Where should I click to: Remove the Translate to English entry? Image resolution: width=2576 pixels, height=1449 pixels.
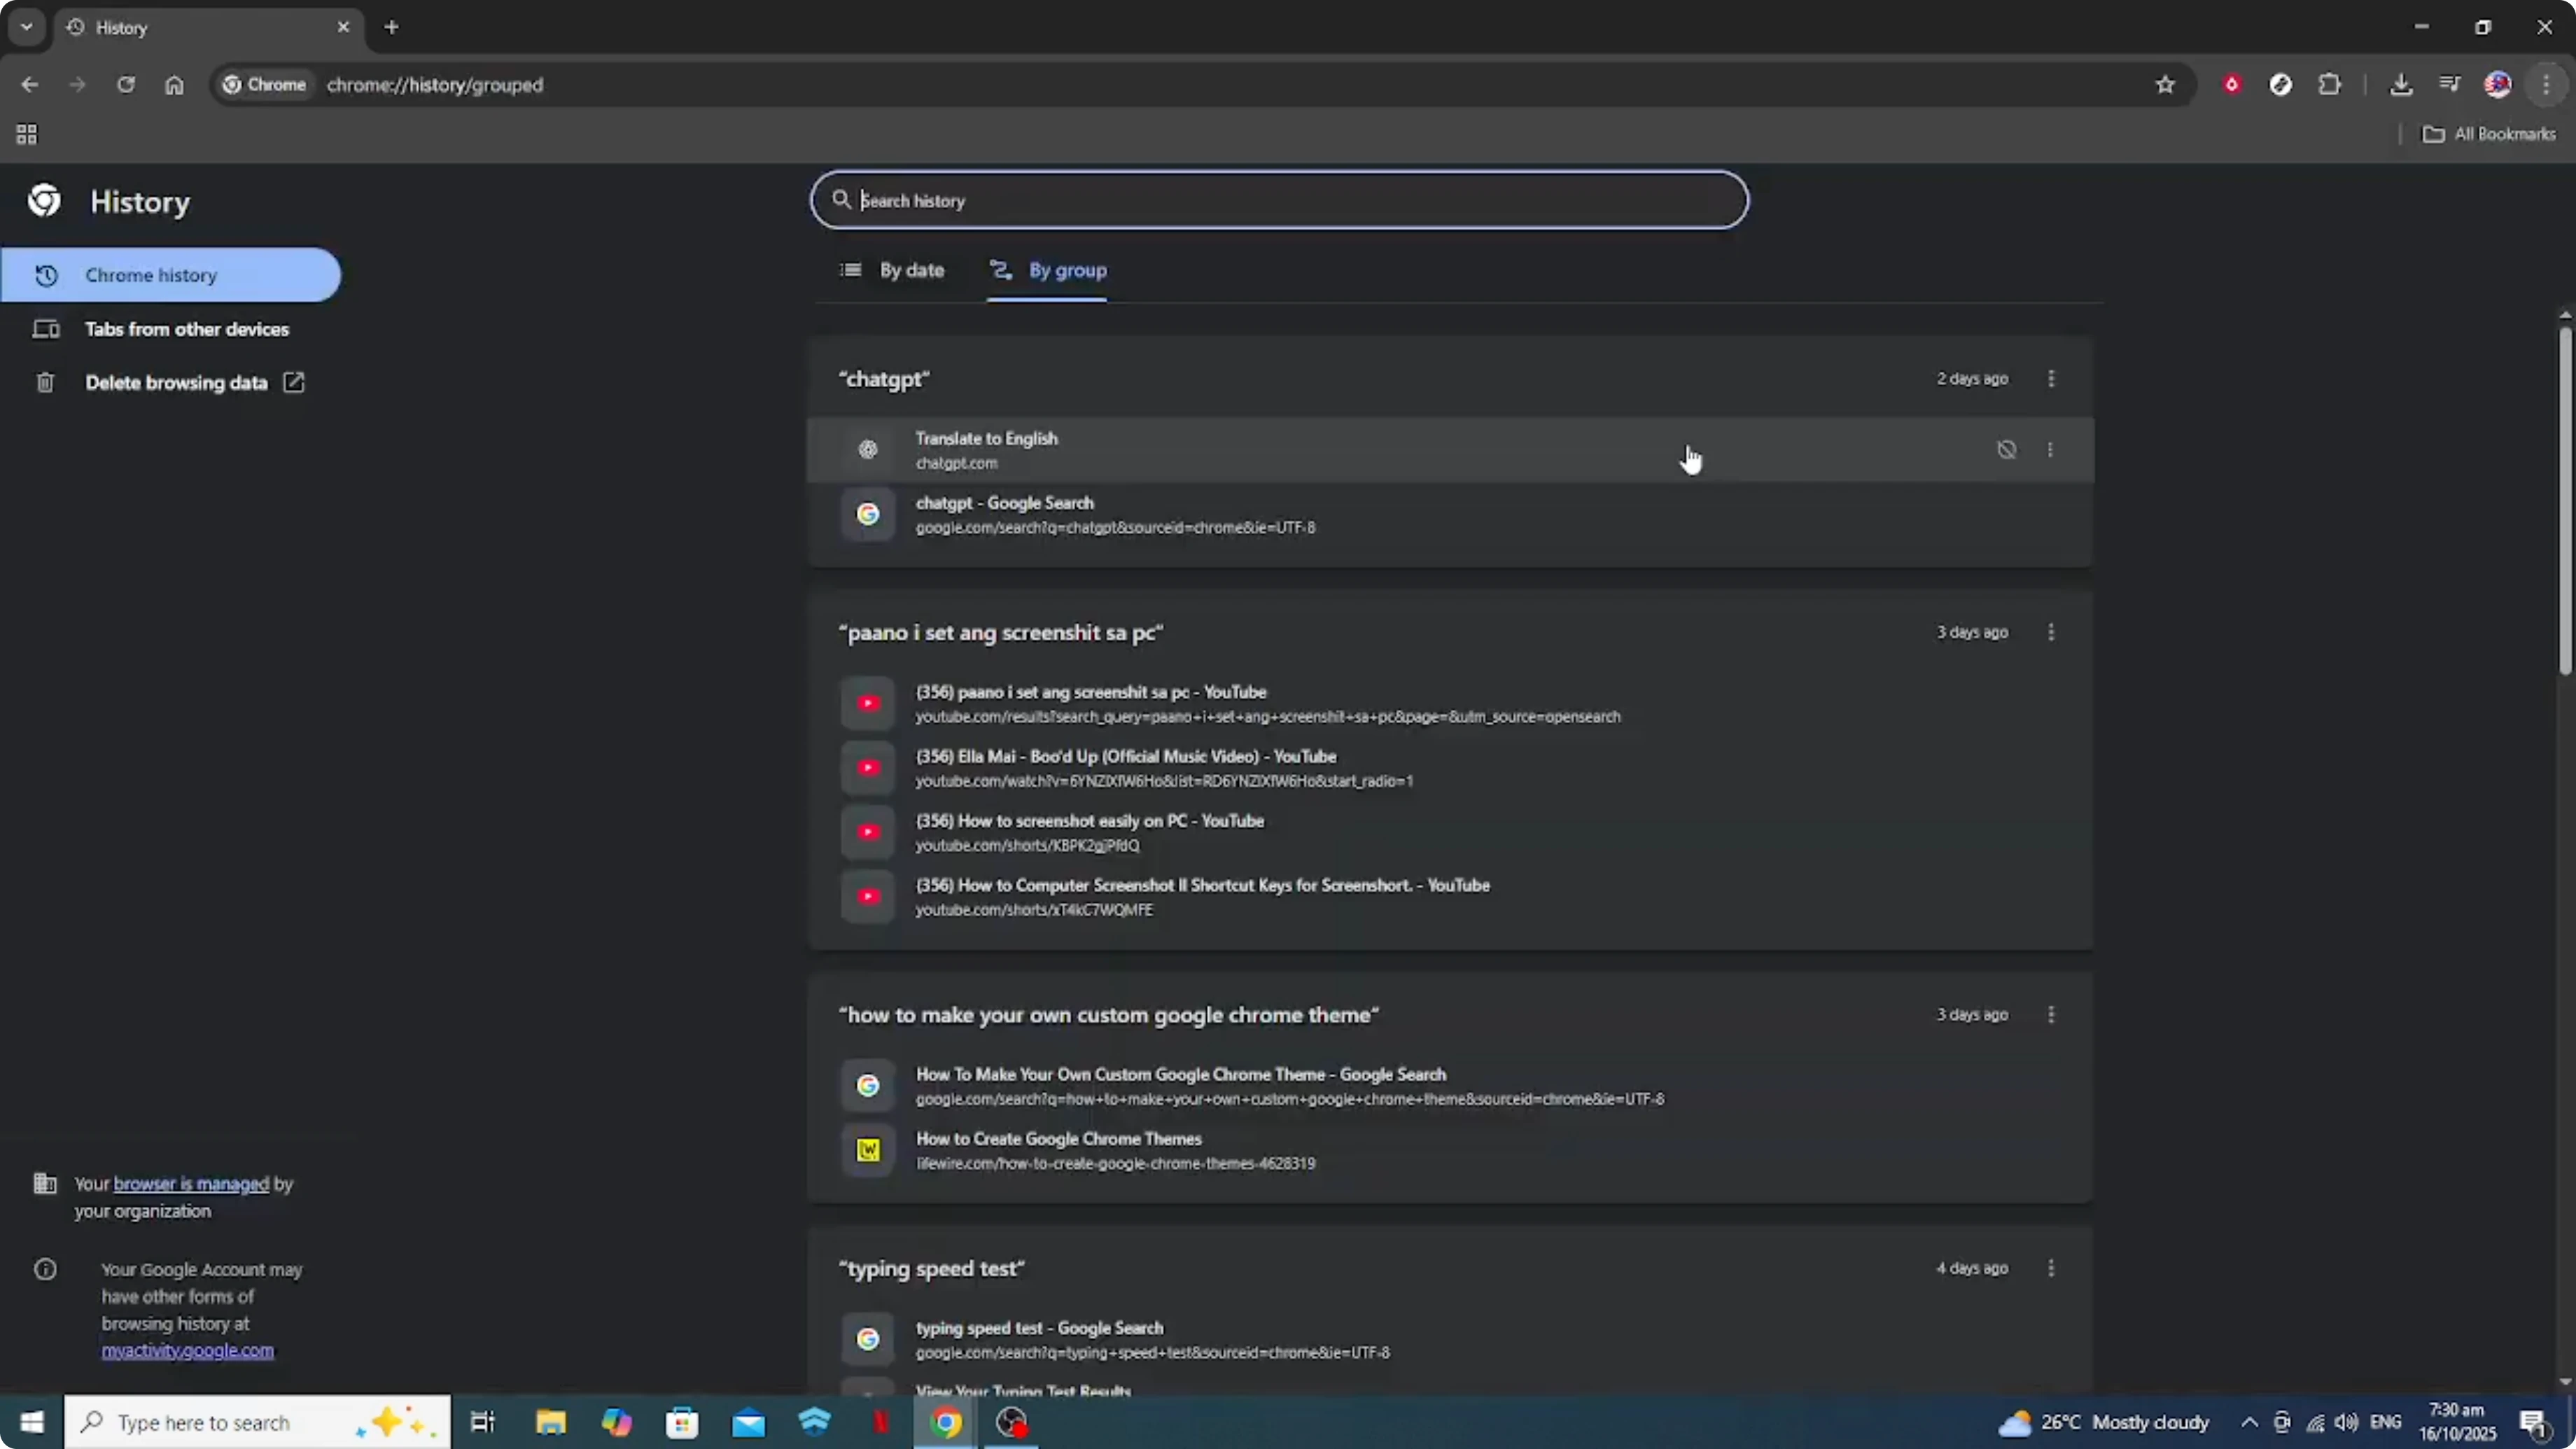click(x=2007, y=449)
